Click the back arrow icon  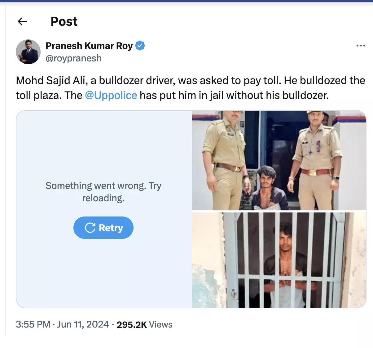[22, 21]
